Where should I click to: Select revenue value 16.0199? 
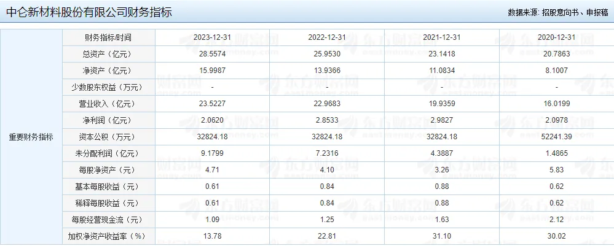pos(556,104)
